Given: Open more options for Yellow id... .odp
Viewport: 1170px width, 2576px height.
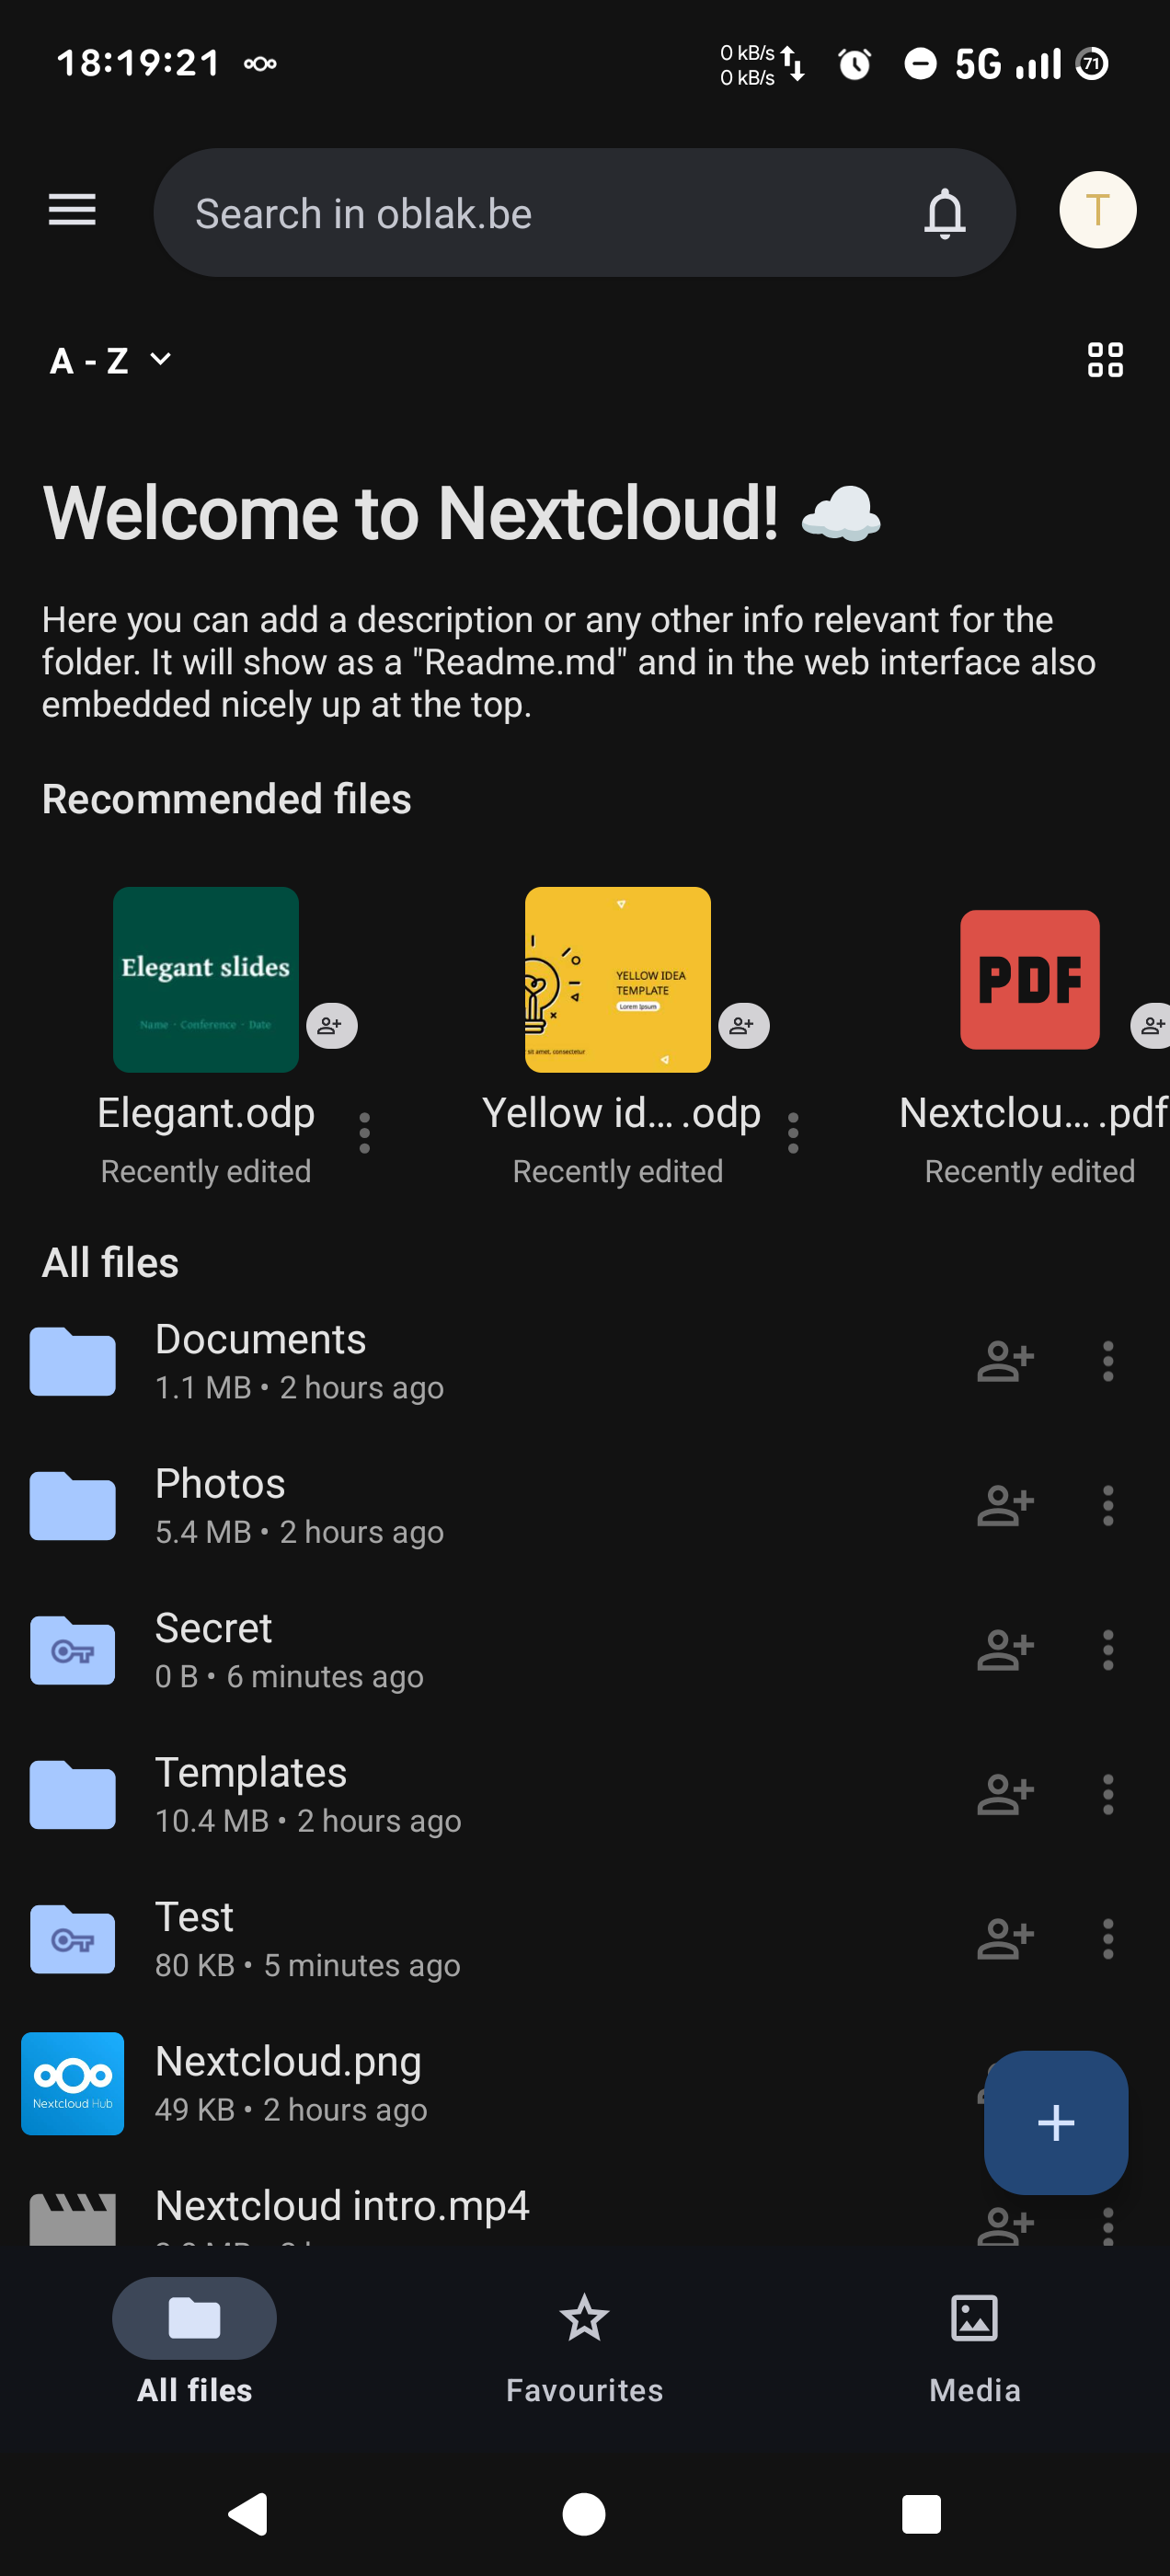Looking at the screenshot, I should click(793, 1133).
